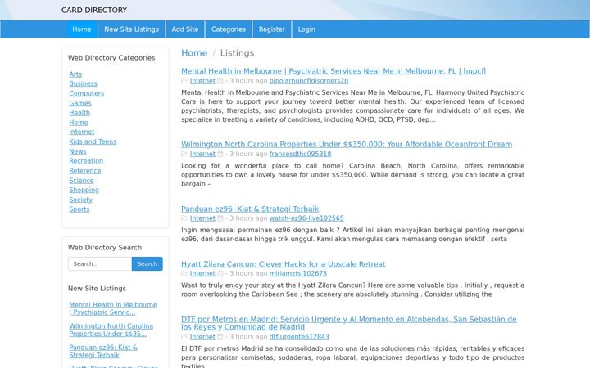Open the Login page
Image resolution: width=590 pixels, height=368 pixels.
306,29
